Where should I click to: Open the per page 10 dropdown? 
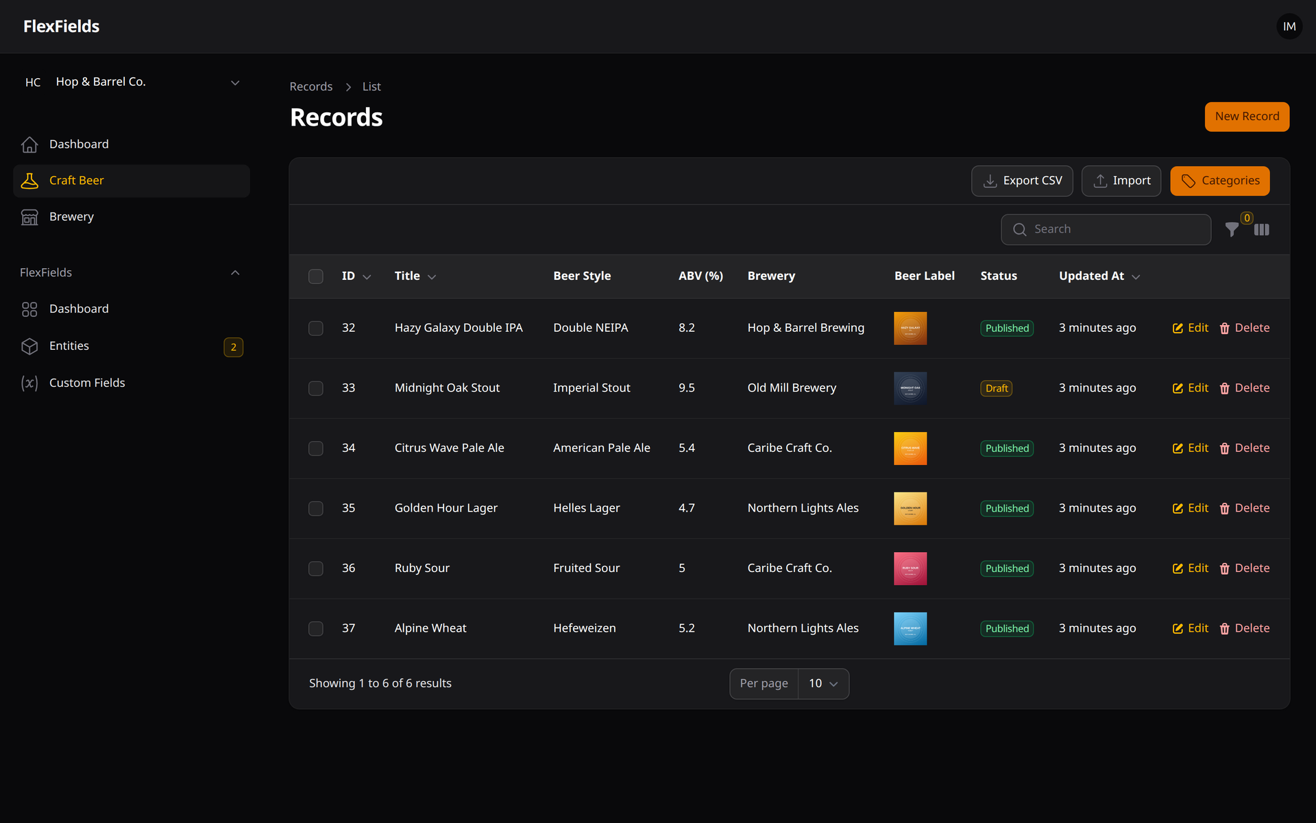(823, 684)
